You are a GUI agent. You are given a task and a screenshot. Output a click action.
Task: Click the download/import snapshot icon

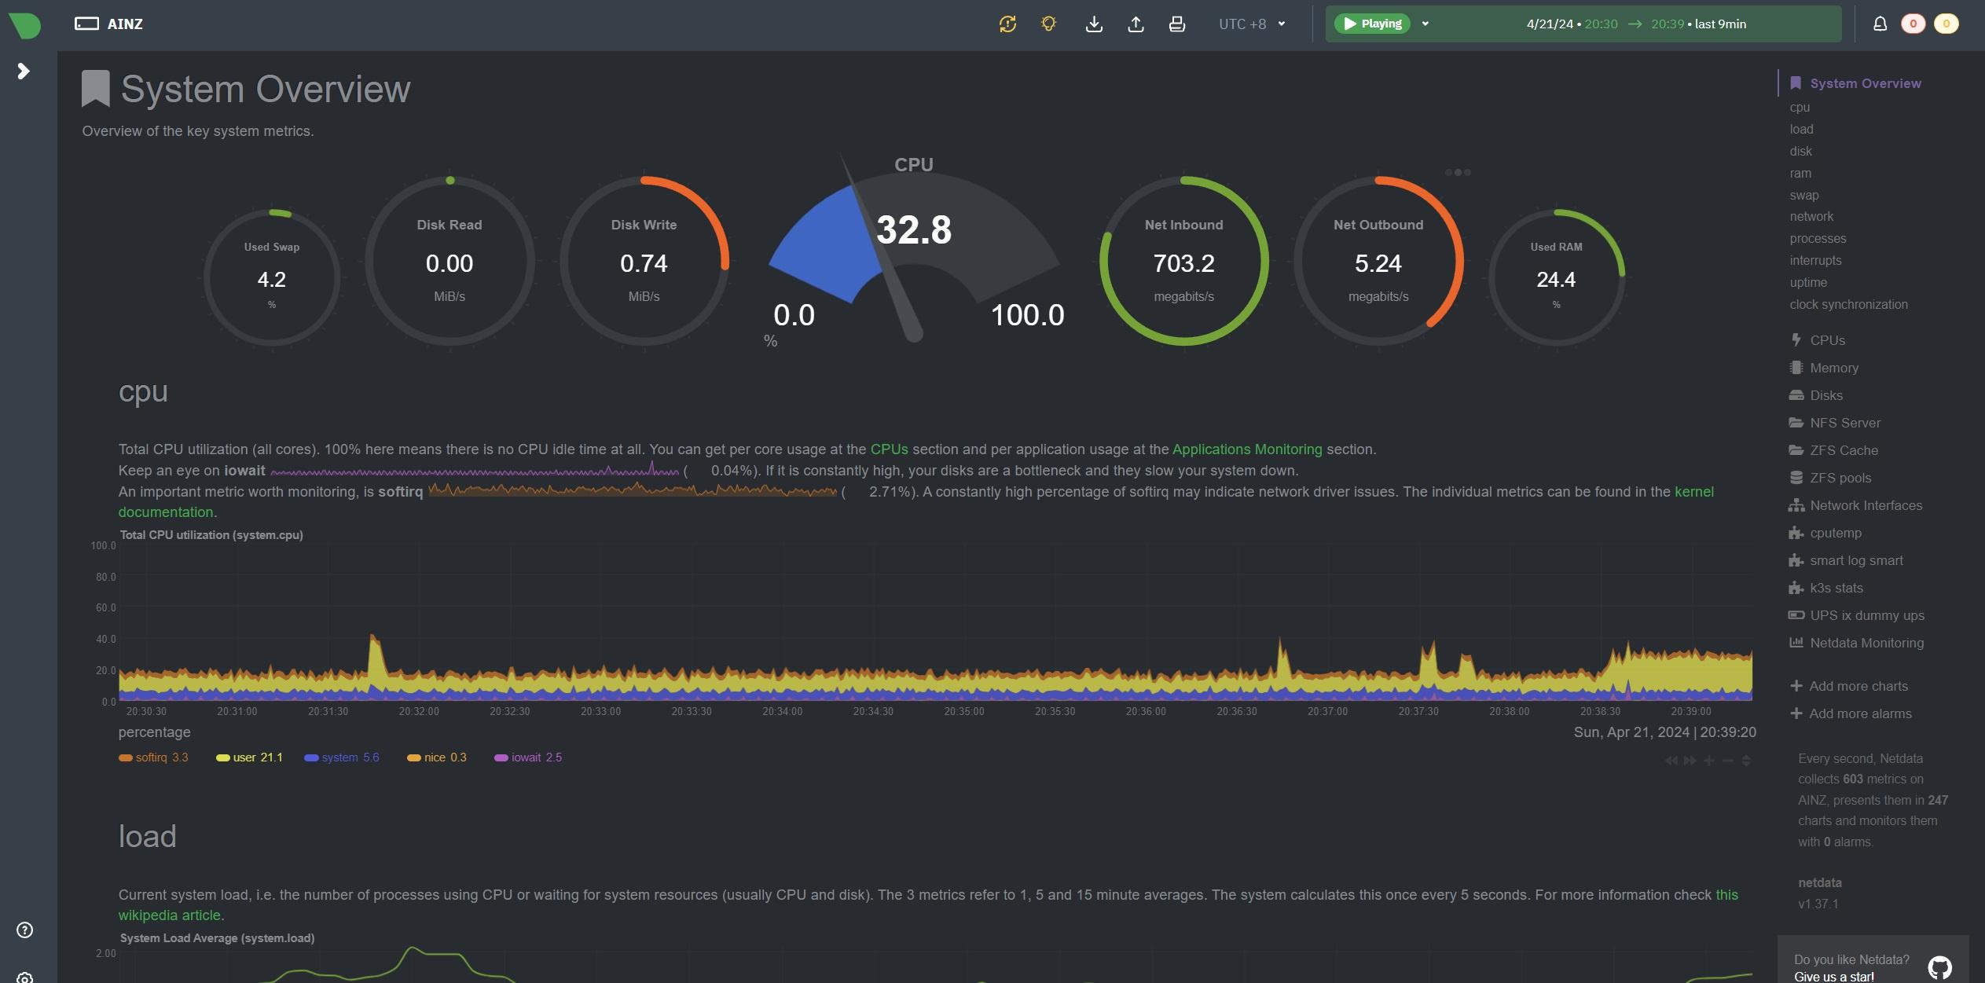tap(1094, 24)
